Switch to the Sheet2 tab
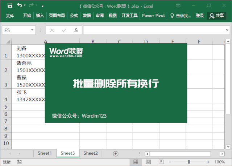This screenshot has width=232, height=166. click(x=91, y=153)
